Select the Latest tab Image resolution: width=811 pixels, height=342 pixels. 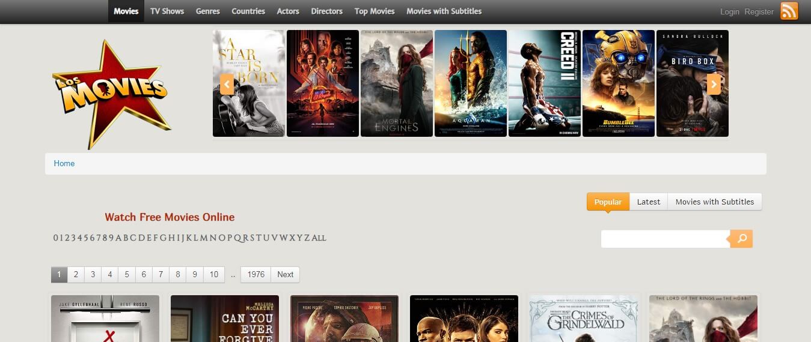click(649, 202)
